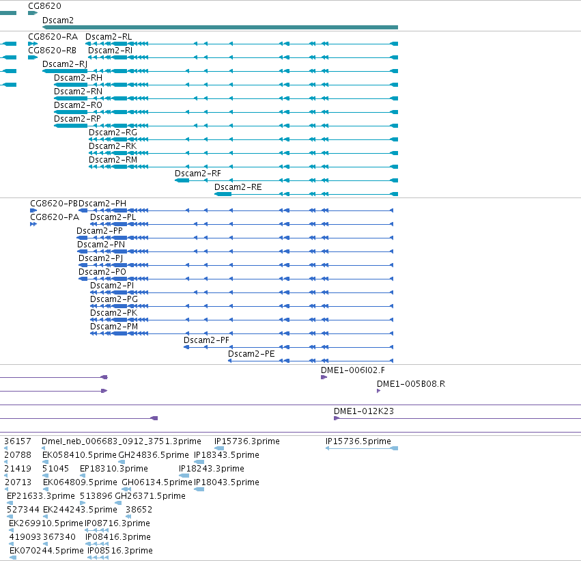Select the Dscam2-RP transcript label
The width and height of the screenshot is (581, 561).
[77, 119]
